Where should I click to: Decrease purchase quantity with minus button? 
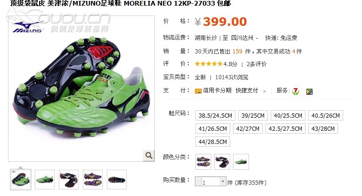(198, 181)
